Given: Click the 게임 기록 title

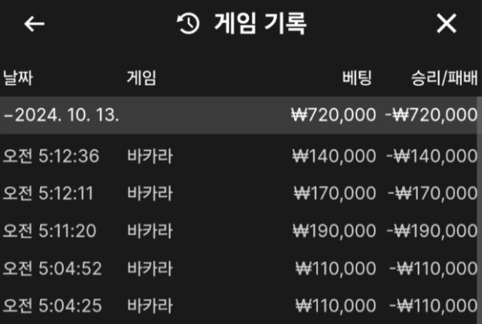Looking at the screenshot, I should coord(260,23).
